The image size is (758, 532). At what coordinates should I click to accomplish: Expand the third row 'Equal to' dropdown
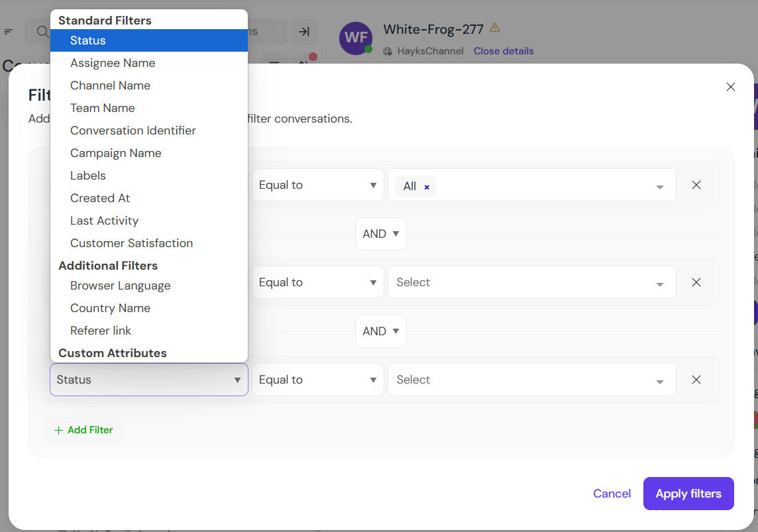pyautogui.click(x=317, y=380)
